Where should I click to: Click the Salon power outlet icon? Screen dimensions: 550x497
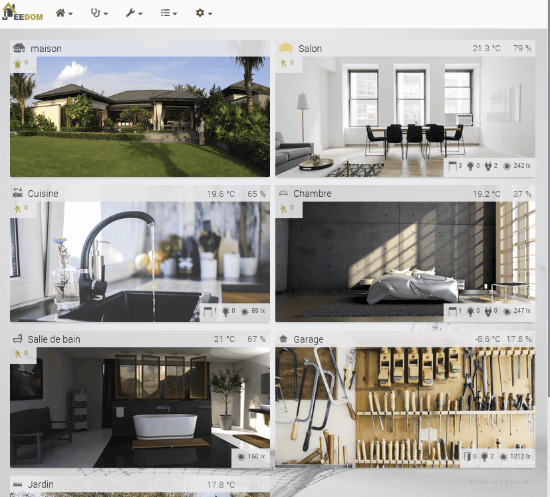pos(488,166)
